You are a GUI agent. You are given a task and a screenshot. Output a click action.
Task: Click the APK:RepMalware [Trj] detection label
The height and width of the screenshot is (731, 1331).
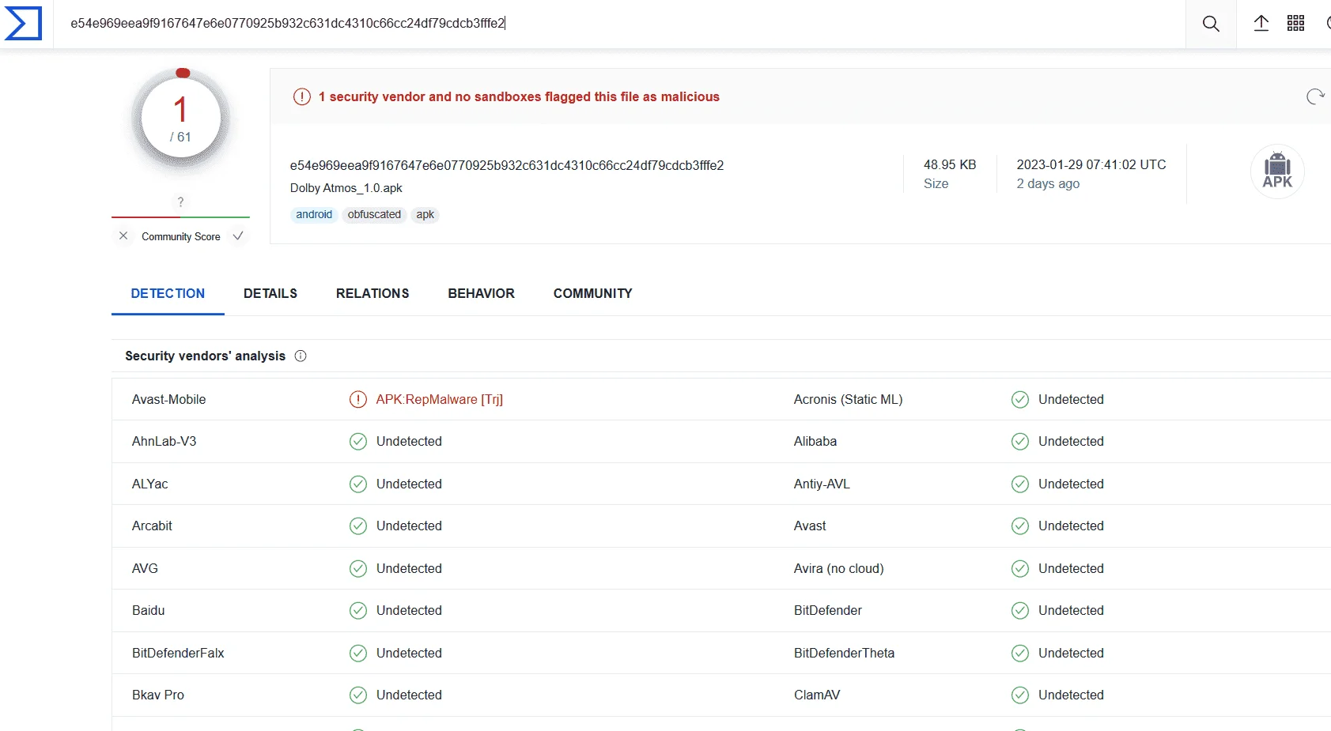point(440,399)
